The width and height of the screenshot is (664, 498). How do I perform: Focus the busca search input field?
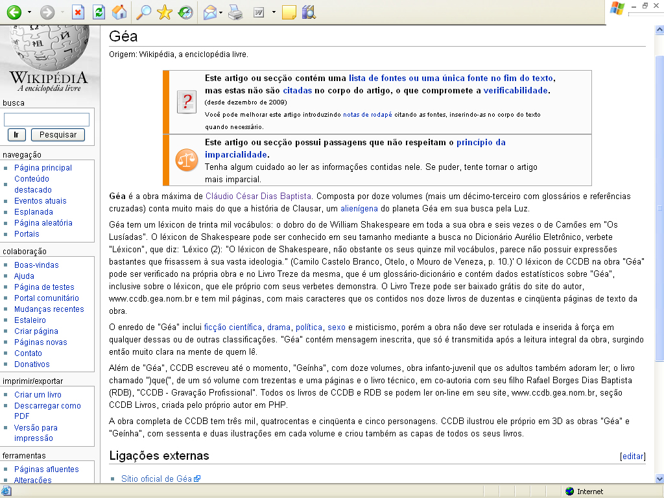point(47,119)
